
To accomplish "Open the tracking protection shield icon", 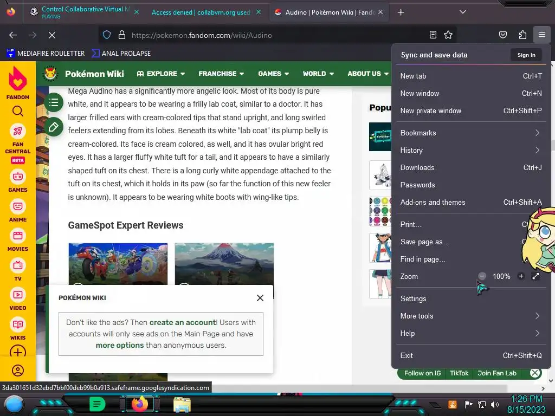I will [x=107, y=35].
